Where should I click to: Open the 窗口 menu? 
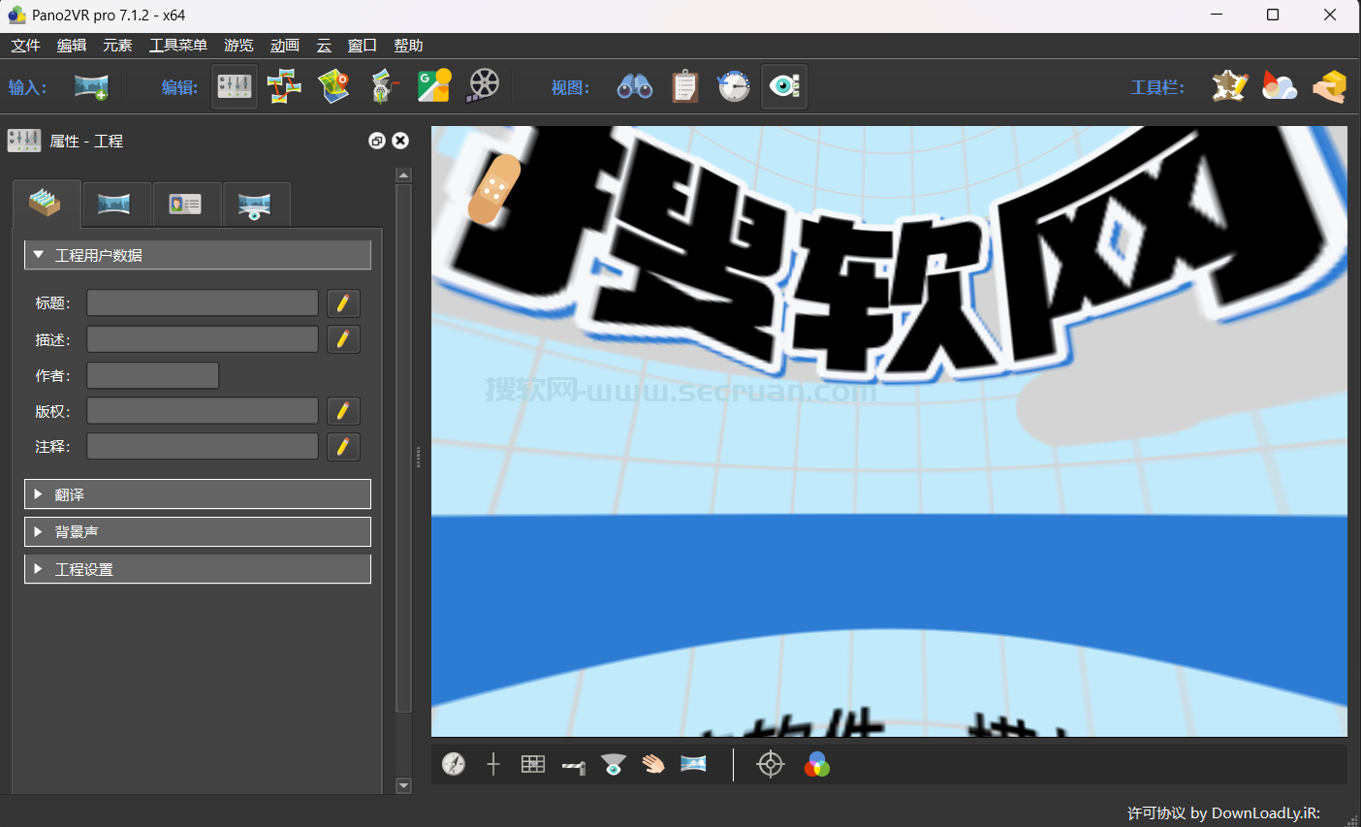pos(363,46)
